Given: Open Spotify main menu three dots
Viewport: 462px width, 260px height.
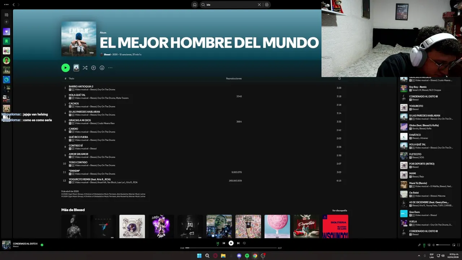Looking at the screenshot, I should point(6,5).
